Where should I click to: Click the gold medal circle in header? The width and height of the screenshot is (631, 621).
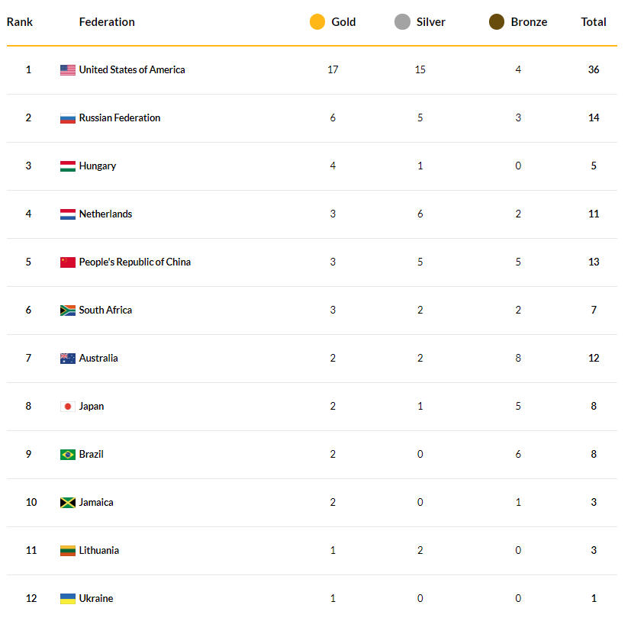click(317, 22)
